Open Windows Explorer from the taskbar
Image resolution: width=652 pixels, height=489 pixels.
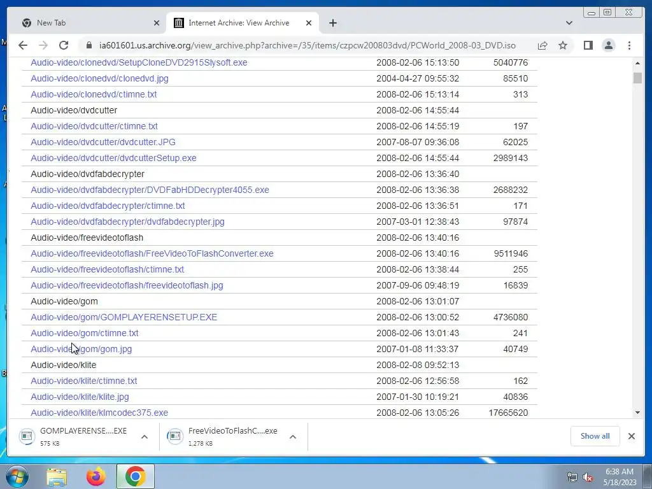pos(57,476)
